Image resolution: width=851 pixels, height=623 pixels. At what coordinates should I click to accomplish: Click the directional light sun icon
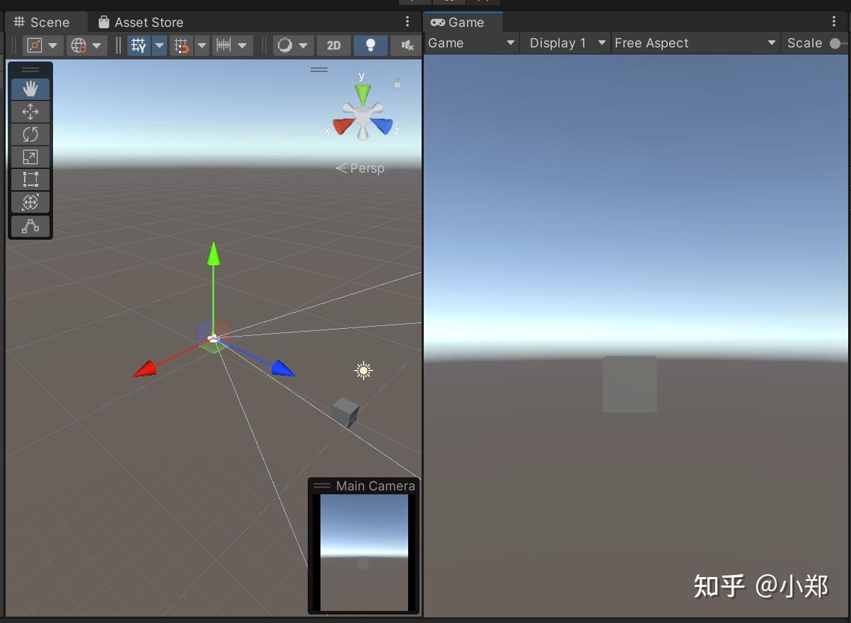pyautogui.click(x=364, y=371)
